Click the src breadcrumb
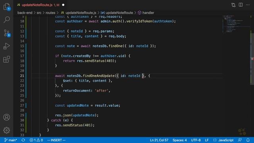The image size is (254, 143). point(39,13)
